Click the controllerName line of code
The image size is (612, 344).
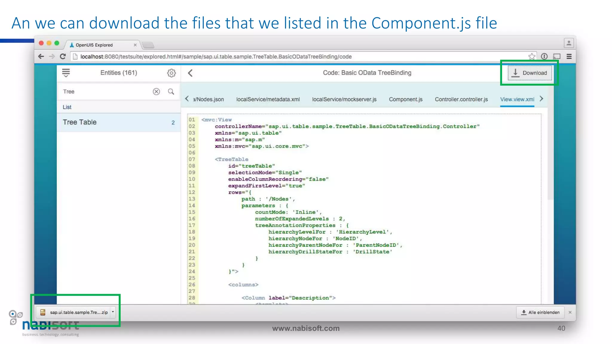click(347, 126)
